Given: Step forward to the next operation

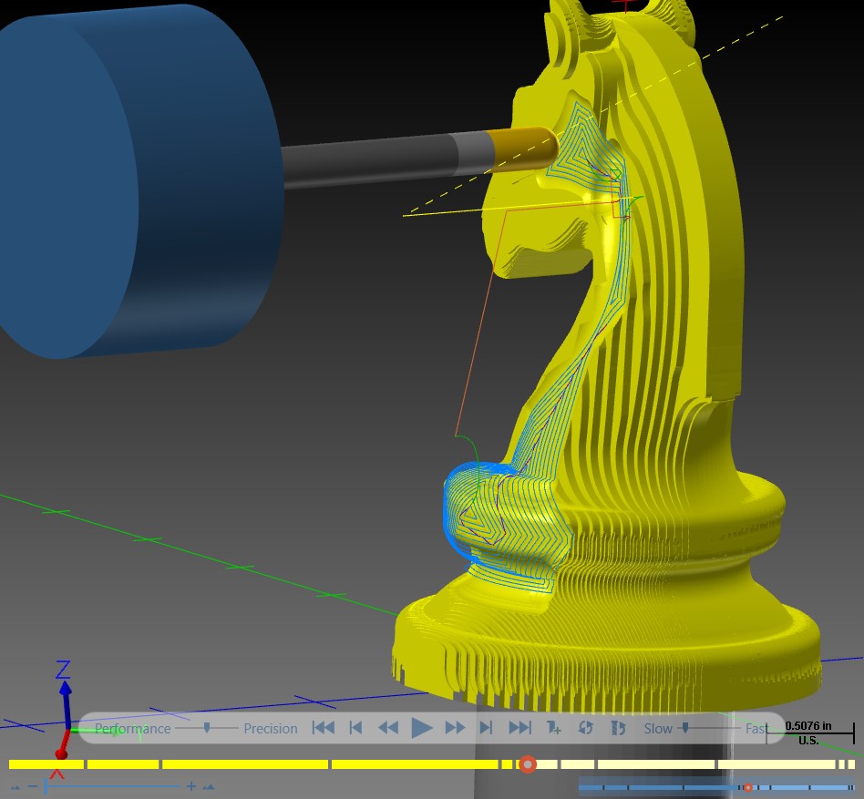Looking at the screenshot, I should coord(486,728).
